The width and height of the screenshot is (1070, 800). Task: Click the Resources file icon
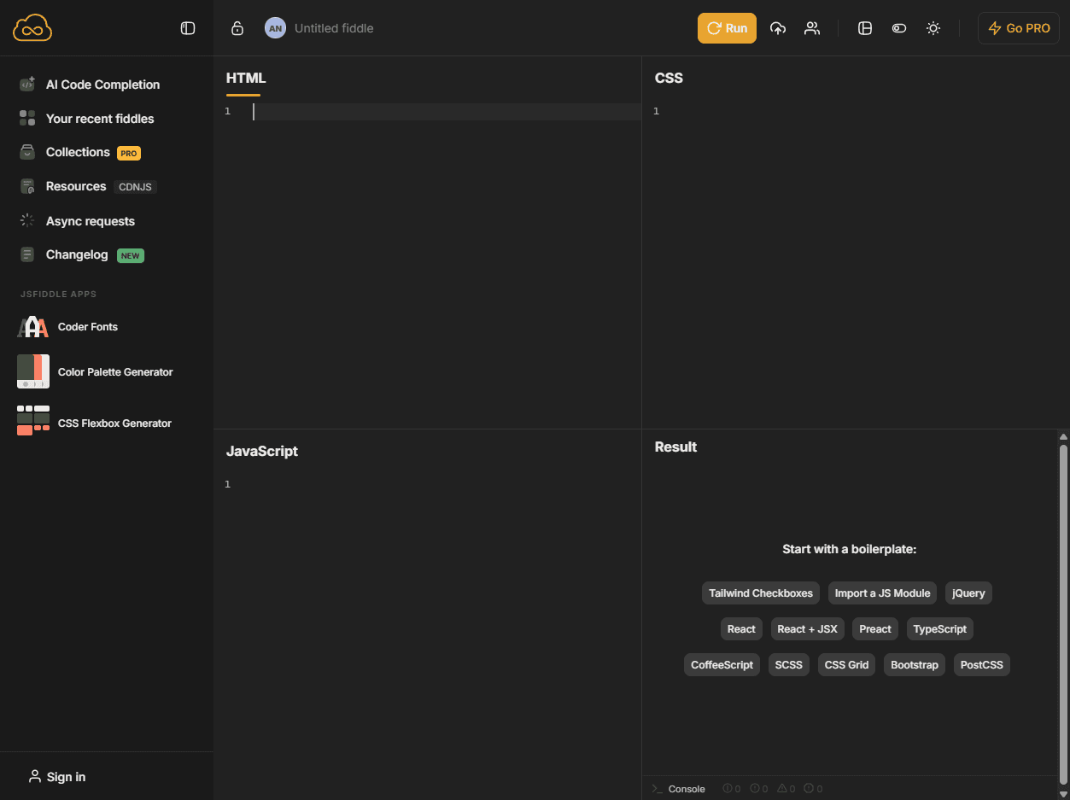(x=27, y=186)
